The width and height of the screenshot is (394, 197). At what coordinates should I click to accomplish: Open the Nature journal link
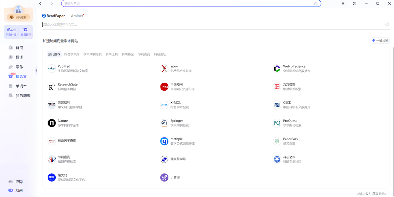pos(52,123)
